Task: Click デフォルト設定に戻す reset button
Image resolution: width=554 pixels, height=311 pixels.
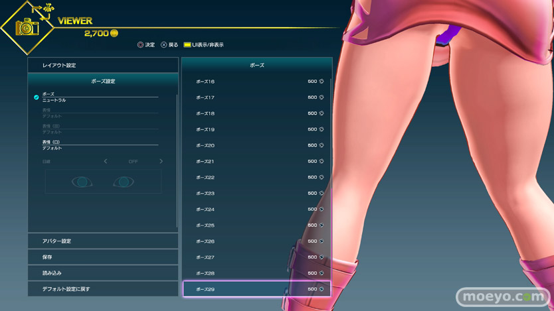Action: click(x=103, y=289)
